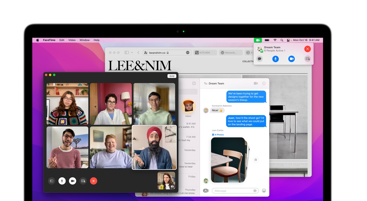The image size is (367, 201).
Task: Open the Dream Team group avatar in call panel
Action: [x=260, y=49]
